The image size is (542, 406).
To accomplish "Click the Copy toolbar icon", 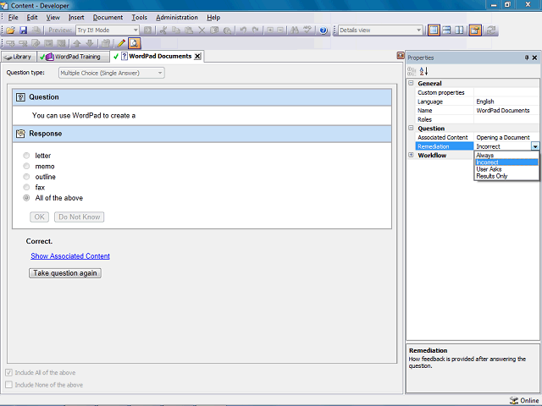I will coord(176,30).
